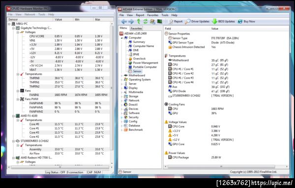Open the AIDA64 View menu

(130, 15)
